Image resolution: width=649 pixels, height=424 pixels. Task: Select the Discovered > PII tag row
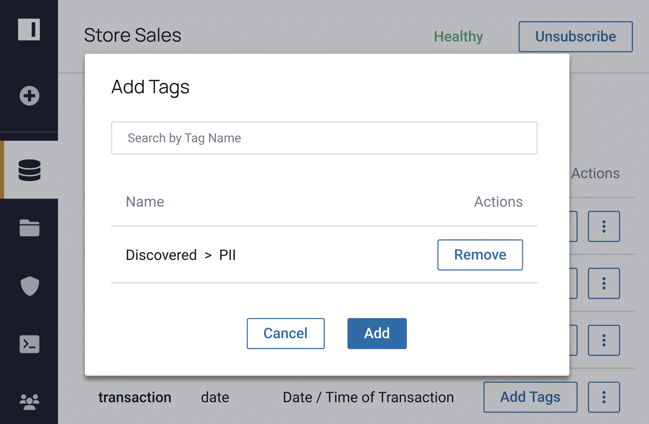pos(324,255)
